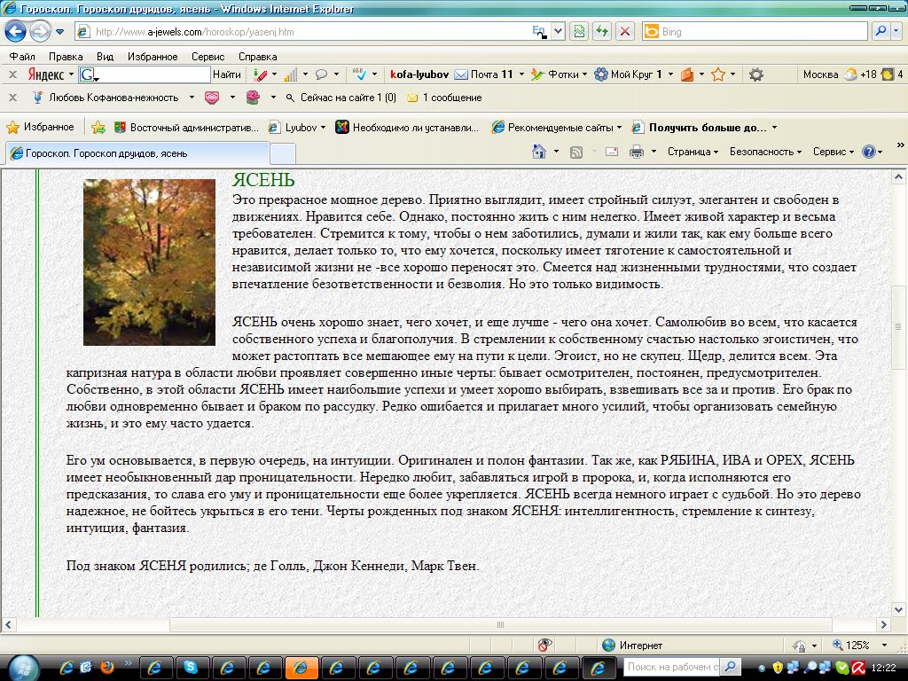
Task: Click the autumn ash tree image
Action: [x=149, y=262]
